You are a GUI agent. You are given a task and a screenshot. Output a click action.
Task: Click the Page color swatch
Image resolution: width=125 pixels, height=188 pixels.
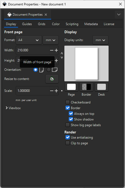[x=71, y=87]
